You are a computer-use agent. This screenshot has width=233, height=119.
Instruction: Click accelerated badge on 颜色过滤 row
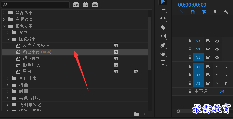[x=116, y=65]
